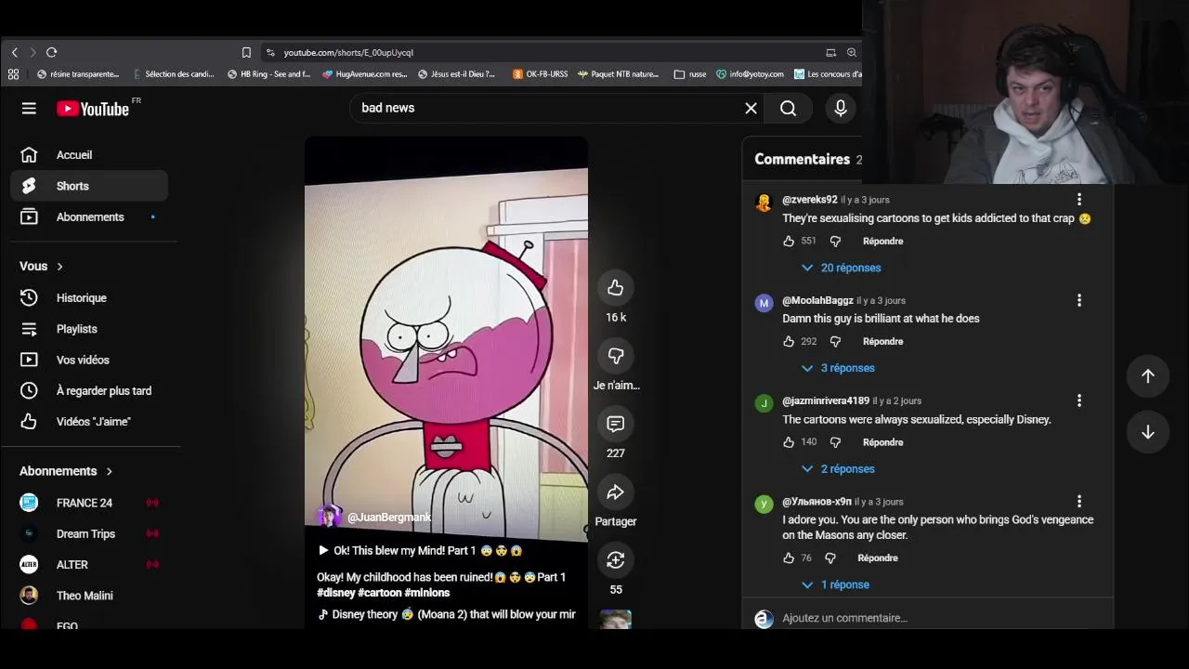Open @JuanBergmank channel link

point(388,518)
